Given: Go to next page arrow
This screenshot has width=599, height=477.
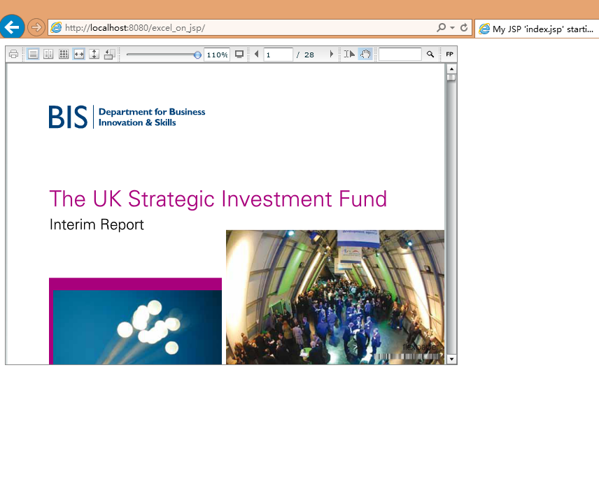Looking at the screenshot, I should click(332, 55).
